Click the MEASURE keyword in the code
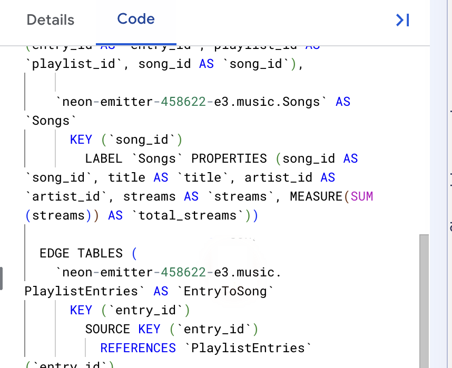This screenshot has height=368, width=452. [316, 196]
